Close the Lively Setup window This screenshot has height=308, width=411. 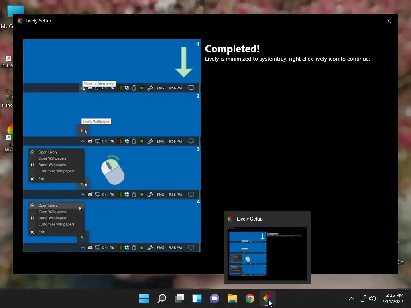pos(389,21)
